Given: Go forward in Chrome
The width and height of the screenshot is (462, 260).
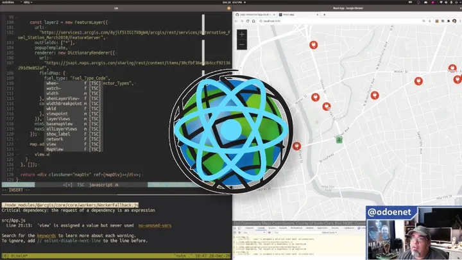Looking at the screenshot, I should 242,21.
